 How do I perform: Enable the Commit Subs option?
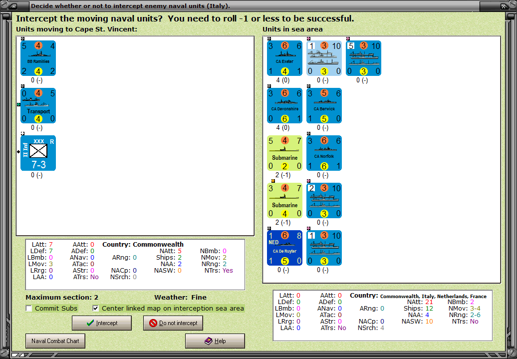click(28, 308)
